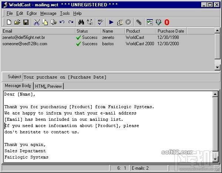
Task: Cut selection with scissors icon
Action: tap(37, 22)
